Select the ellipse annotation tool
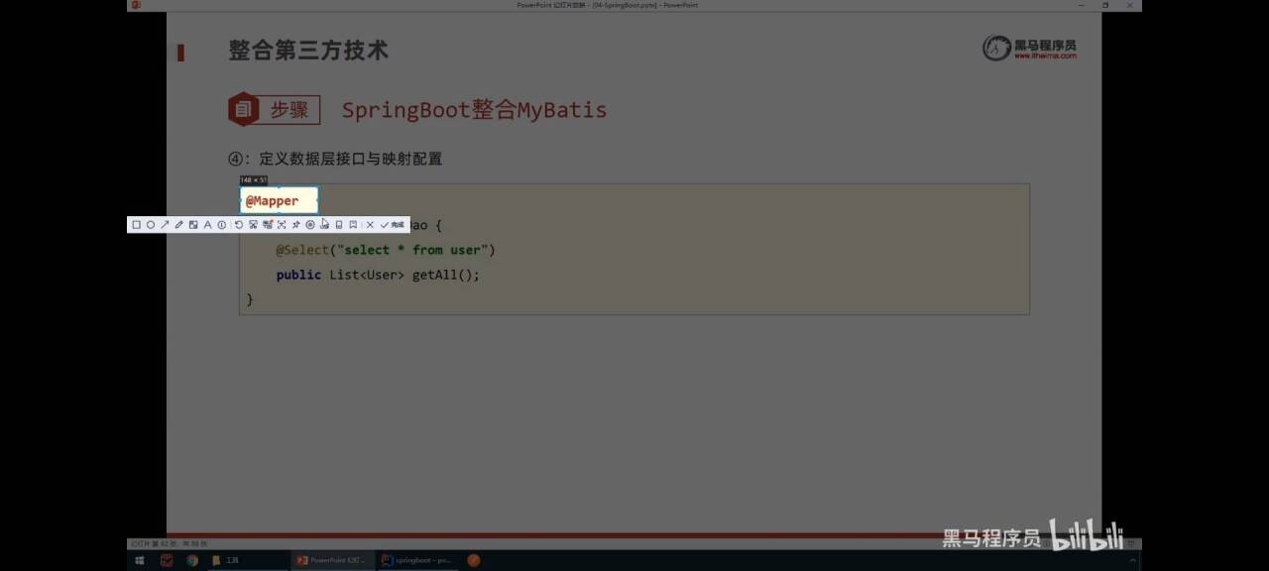The width and height of the screenshot is (1269, 571). point(151,225)
